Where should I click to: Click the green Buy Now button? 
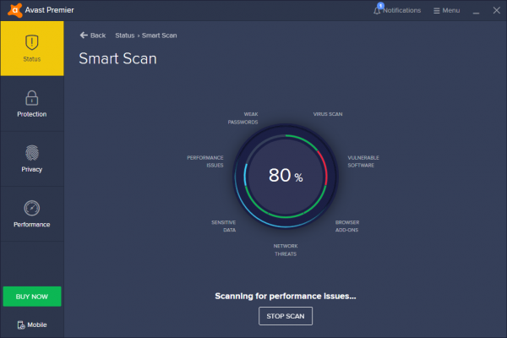(x=31, y=297)
